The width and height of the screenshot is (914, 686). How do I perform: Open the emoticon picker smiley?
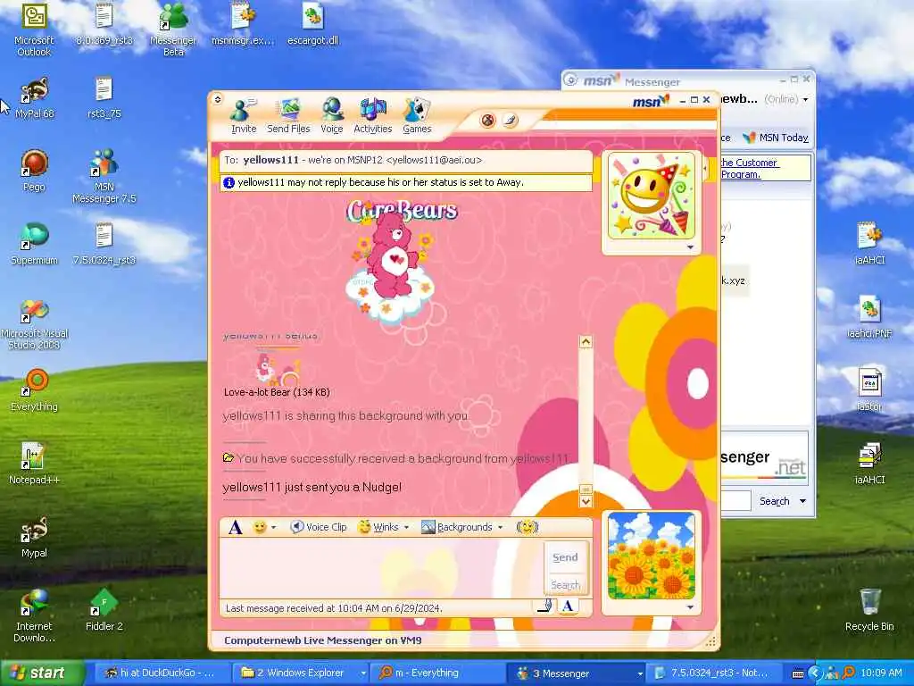(260, 527)
